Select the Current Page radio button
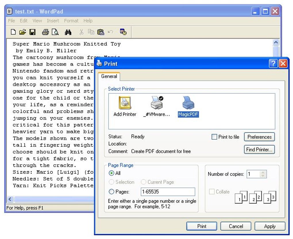 coord(144,182)
